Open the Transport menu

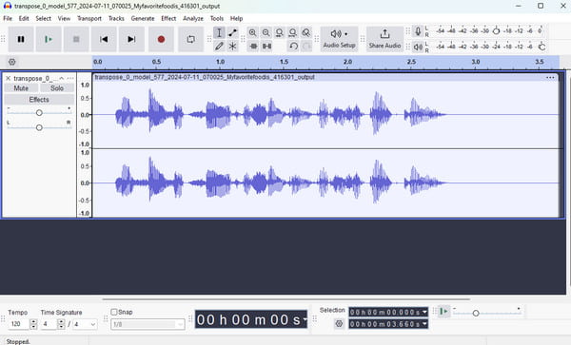[89, 18]
